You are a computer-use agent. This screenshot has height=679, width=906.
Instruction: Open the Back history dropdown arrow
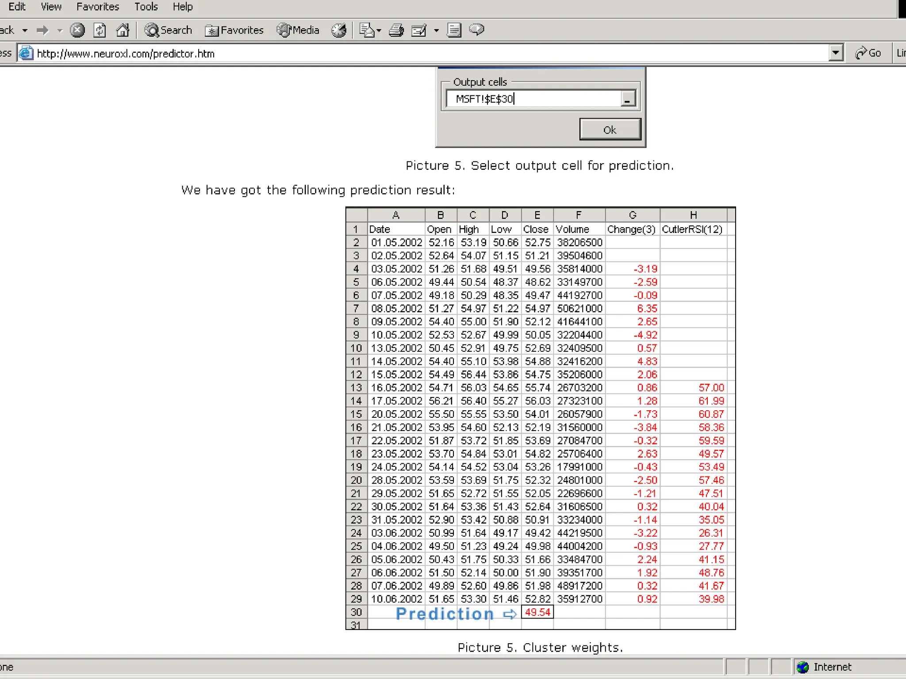pos(25,30)
